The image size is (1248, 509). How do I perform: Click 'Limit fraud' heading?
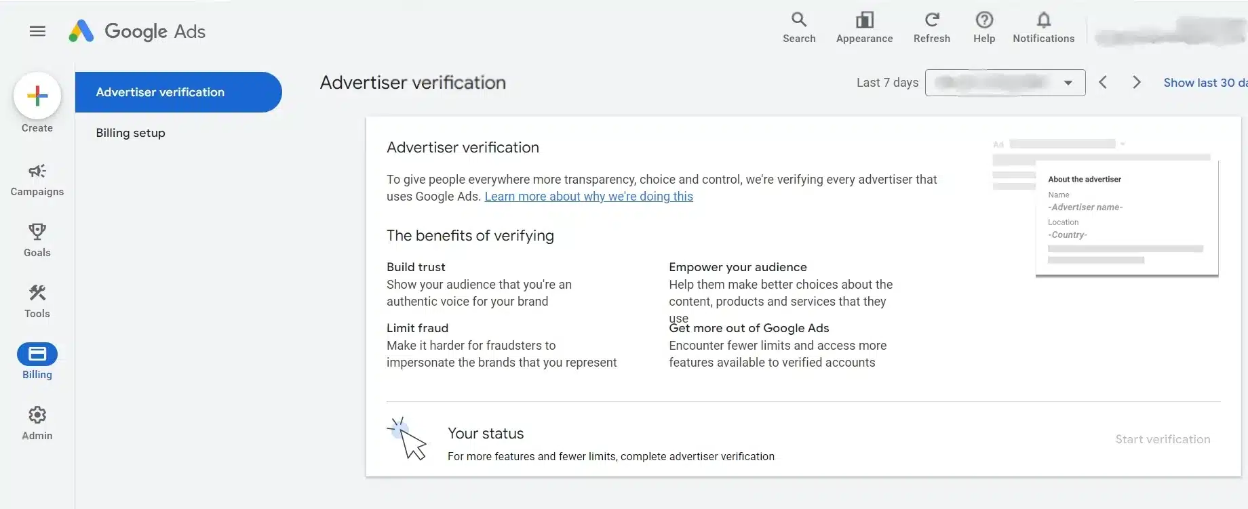(x=417, y=328)
